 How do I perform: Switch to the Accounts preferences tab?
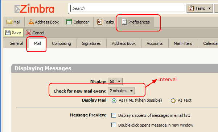pos(155,43)
